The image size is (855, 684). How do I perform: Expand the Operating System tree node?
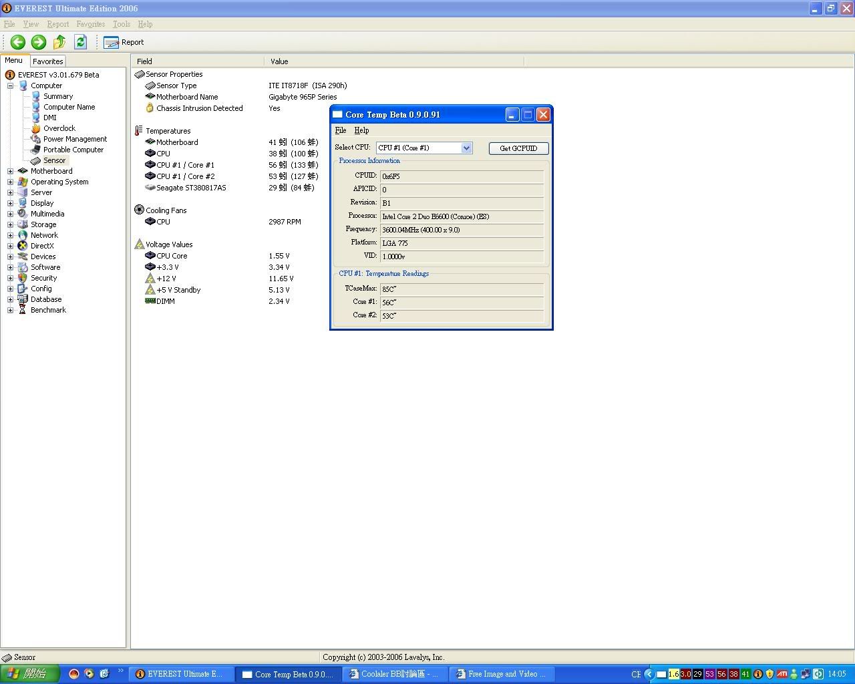(10, 182)
